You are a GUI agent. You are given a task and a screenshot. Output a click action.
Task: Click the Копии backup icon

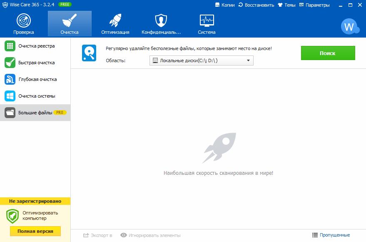[x=217, y=5]
